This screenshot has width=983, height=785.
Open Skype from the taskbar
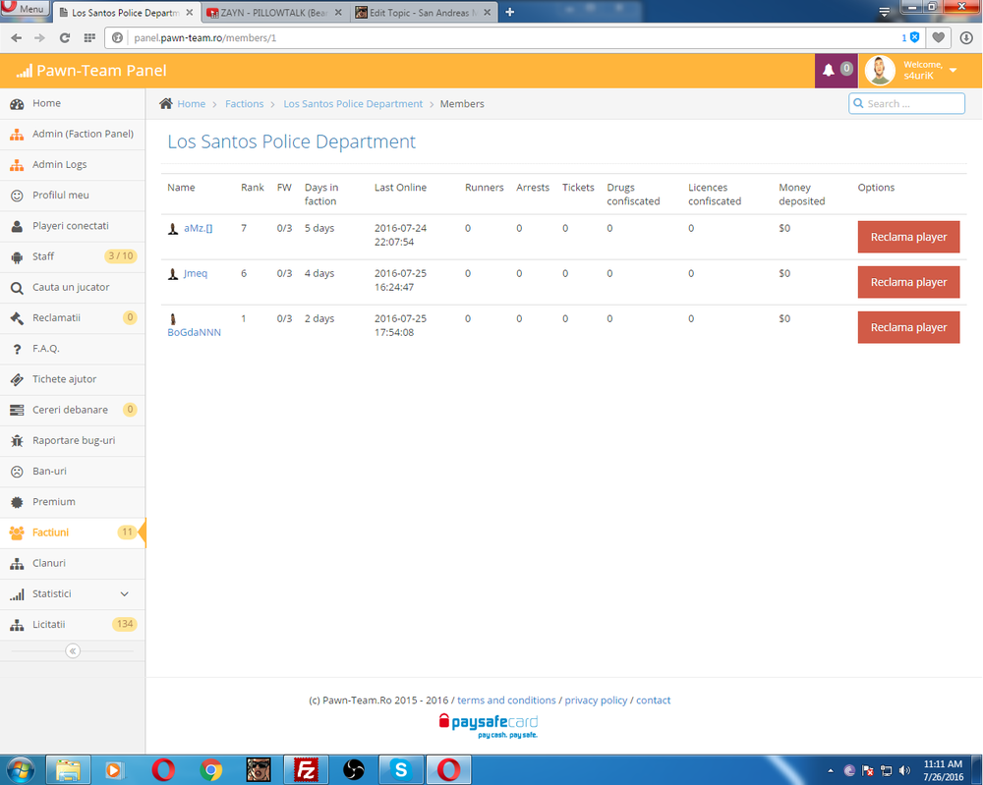coord(401,770)
